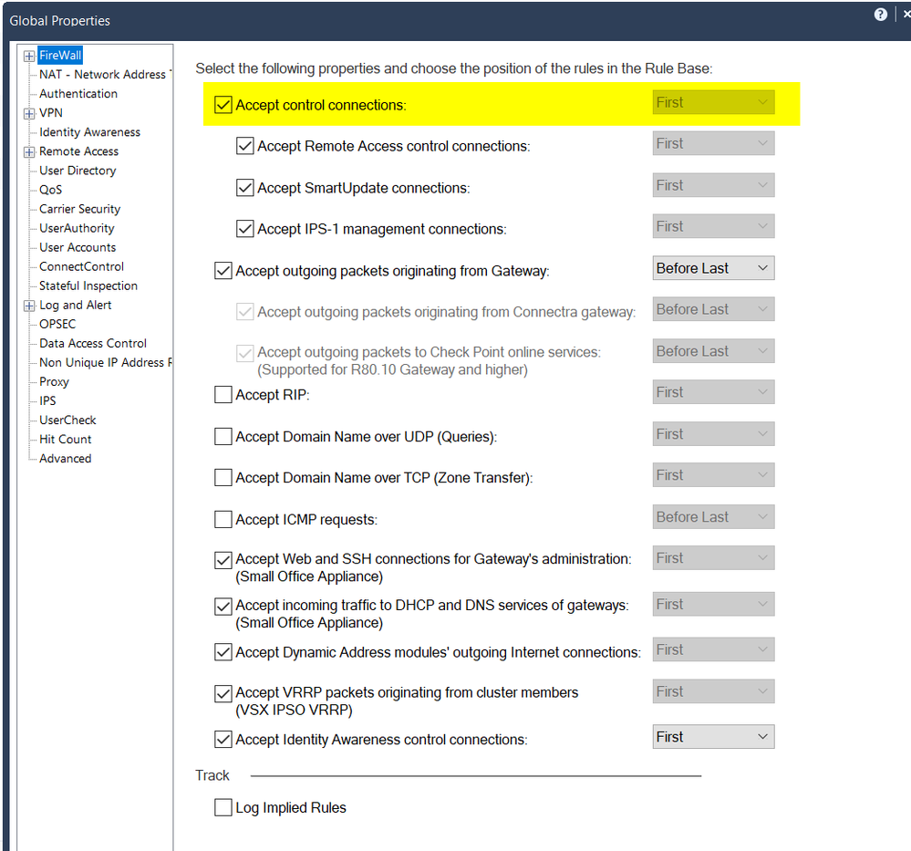The image size is (911, 851).
Task: Open position dropdown for Web and SSH connections
Action: coord(713,558)
